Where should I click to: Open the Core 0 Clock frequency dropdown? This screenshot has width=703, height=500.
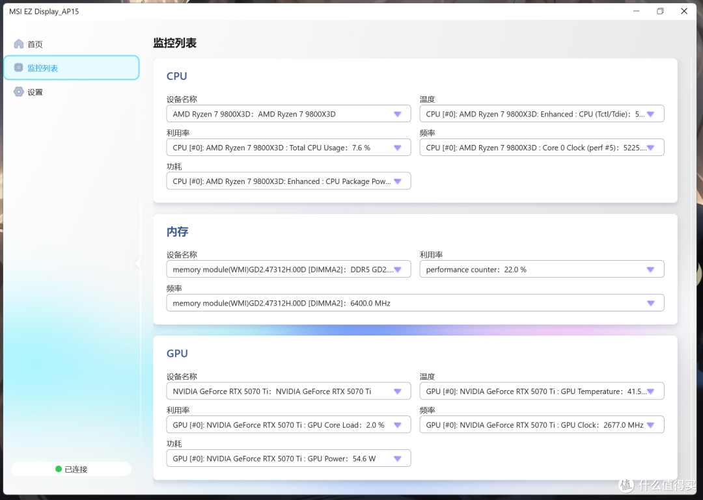(542, 148)
